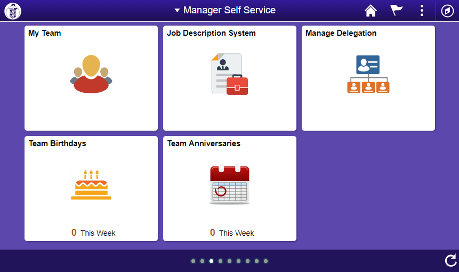Image resolution: width=459 pixels, height=272 pixels.
Task: Open the three-dot actions menu
Action: (x=422, y=11)
